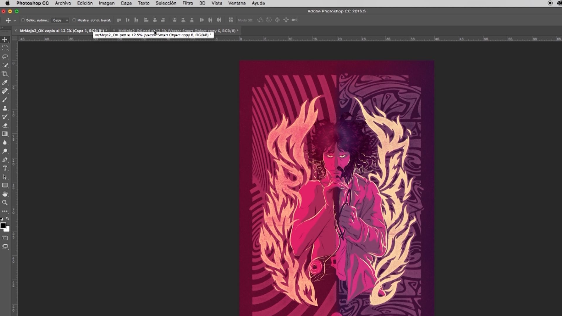Select the Gradient tool

coord(5,134)
